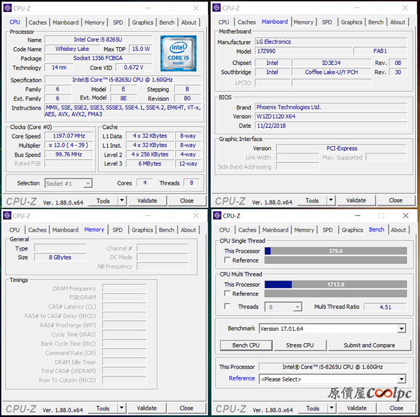Click CPU-Z app icon in CPU window title bar
This screenshot has width=420, height=417.
click(7, 8)
